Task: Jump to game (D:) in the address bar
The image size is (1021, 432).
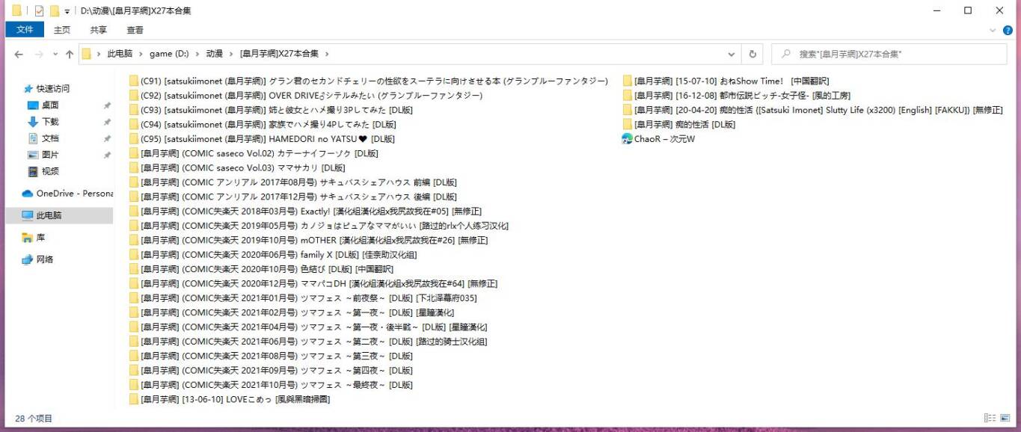Action: click(169, 54)
